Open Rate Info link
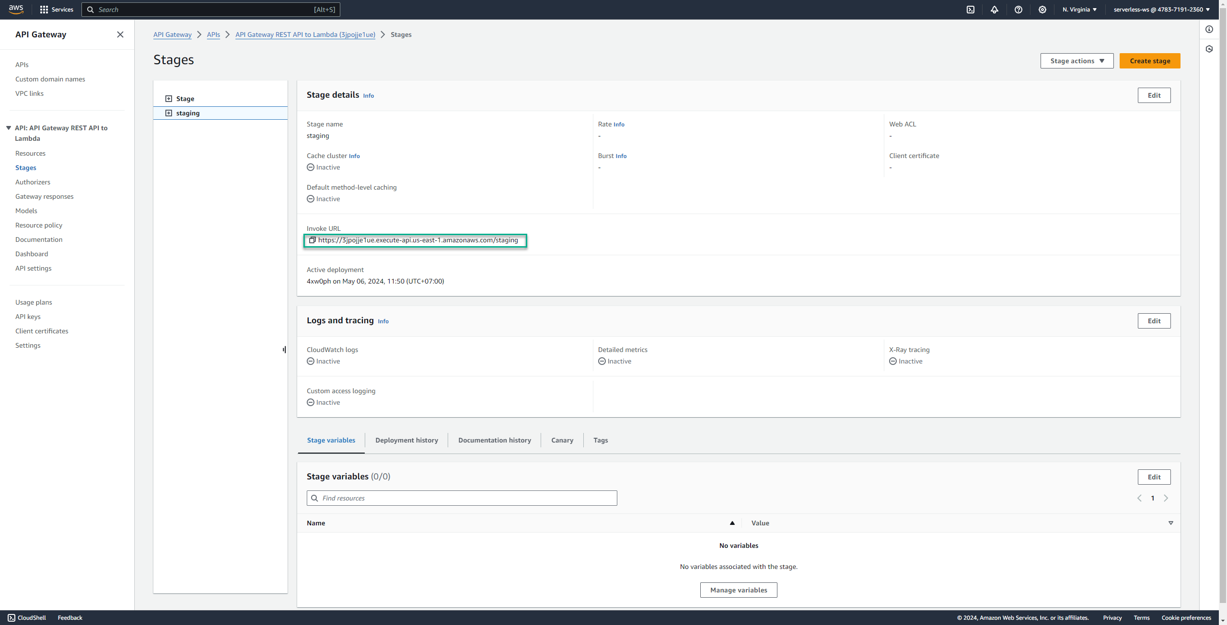 tap(619, 125)
